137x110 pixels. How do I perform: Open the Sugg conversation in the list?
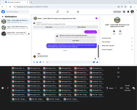pyautogui.click(x=15, y=28)
